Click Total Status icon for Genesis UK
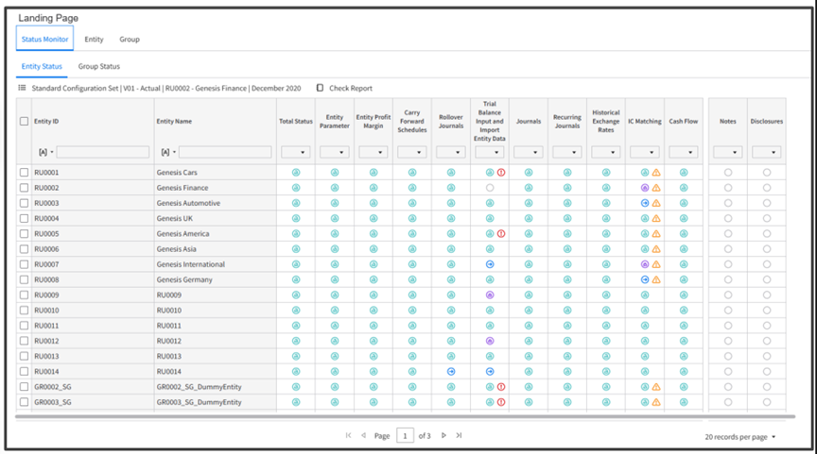 (x=296, y=218)
